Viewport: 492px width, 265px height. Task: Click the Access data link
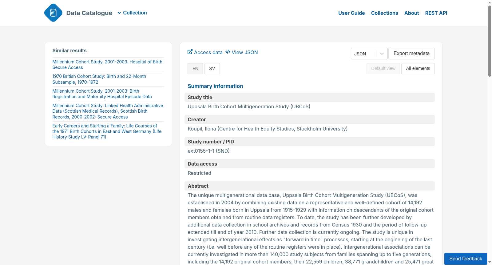coord(205,52)
